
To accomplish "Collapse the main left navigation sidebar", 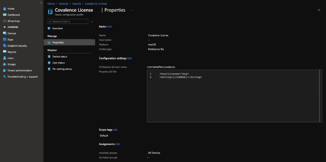I will click(41, 3).
